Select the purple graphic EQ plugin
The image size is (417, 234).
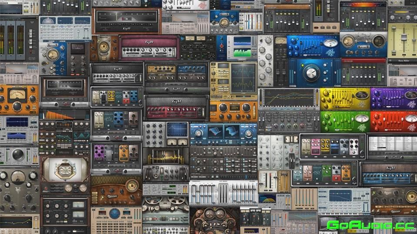pos(394,99)
